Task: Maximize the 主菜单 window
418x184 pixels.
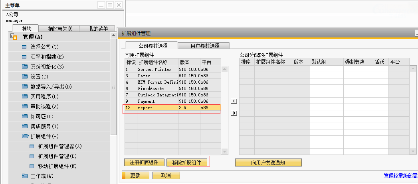Action: coord(110,5)
